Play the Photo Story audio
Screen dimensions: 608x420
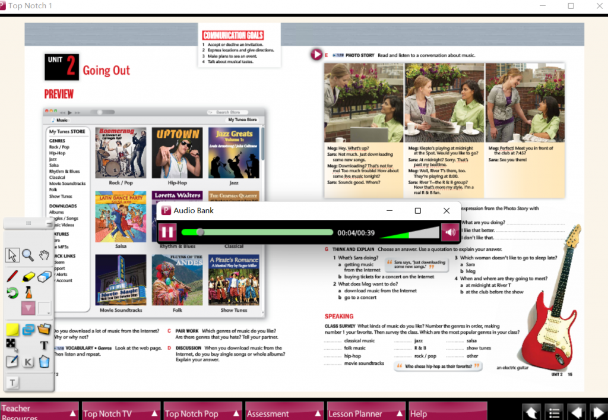pyautogui.click(x=316, y=55)
